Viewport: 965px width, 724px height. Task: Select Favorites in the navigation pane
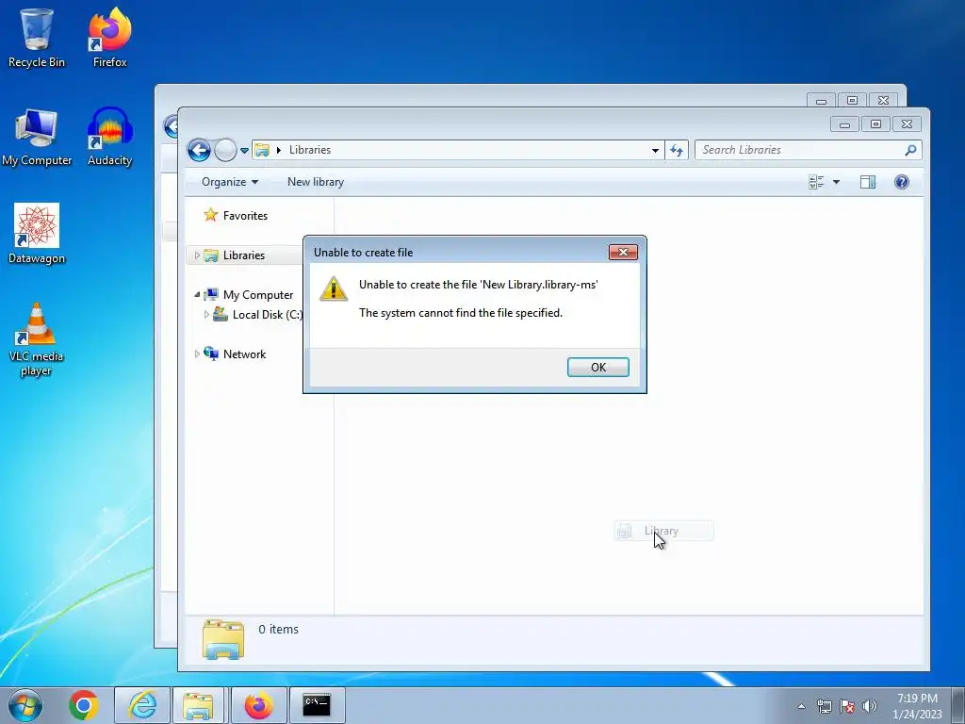click(245, 216)
